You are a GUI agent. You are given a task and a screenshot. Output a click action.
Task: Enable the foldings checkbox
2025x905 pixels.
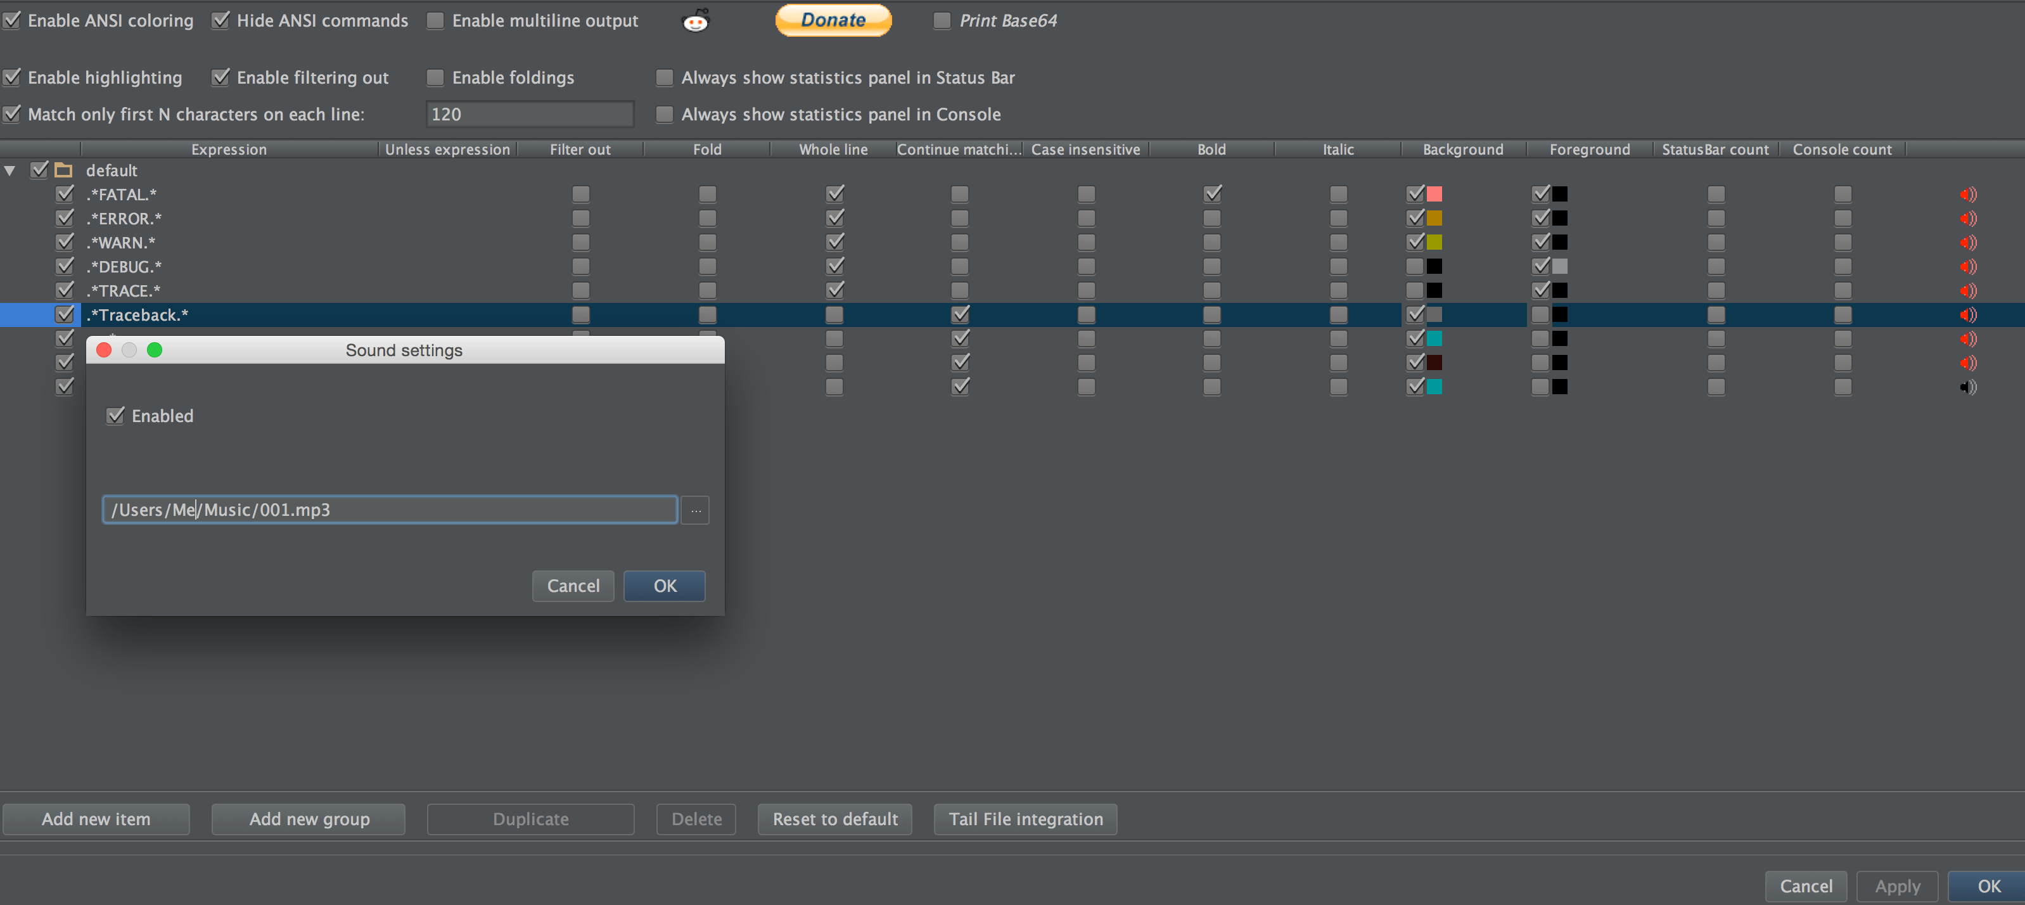click(435, 77)
